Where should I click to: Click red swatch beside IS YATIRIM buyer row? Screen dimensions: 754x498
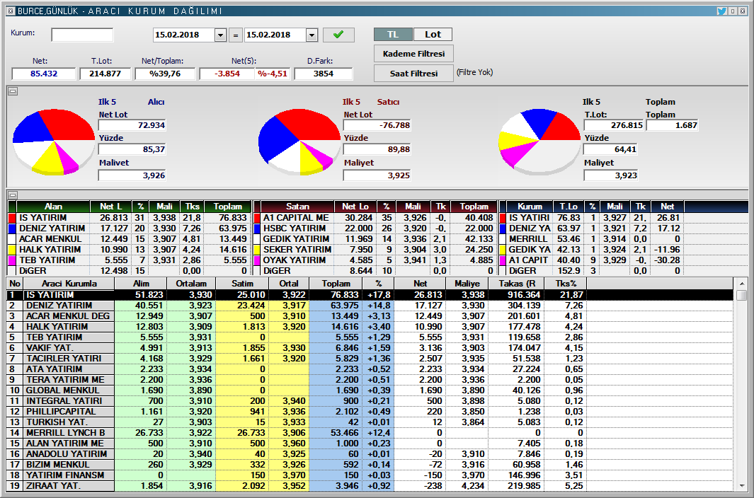click(13, 218)
